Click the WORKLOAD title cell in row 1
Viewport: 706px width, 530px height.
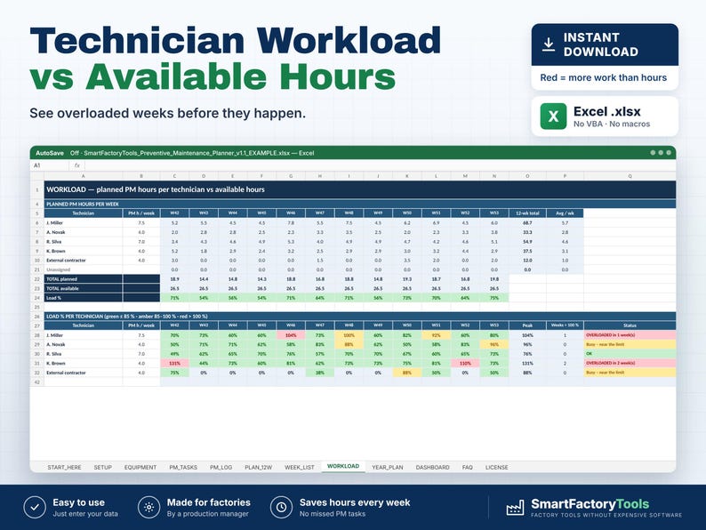(x=360, y=189)
